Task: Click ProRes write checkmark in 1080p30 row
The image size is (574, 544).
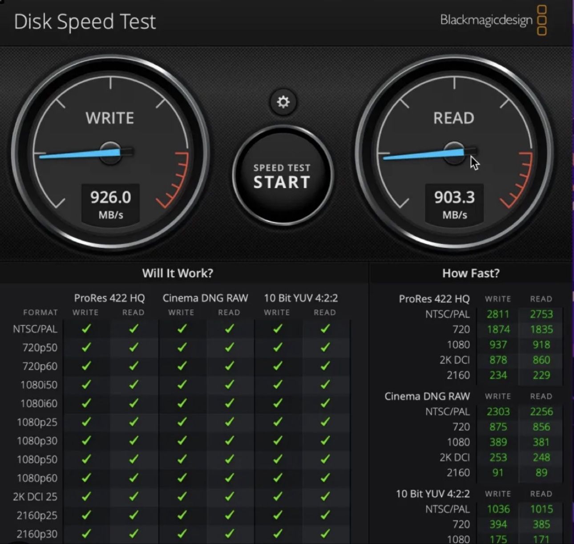Action: 86,441
